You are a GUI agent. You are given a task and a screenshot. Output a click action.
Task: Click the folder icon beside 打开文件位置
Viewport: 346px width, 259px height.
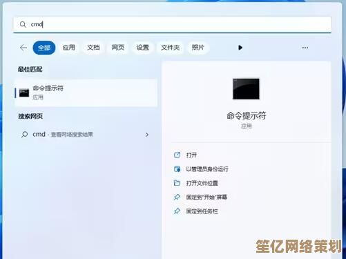click(177, 183)
